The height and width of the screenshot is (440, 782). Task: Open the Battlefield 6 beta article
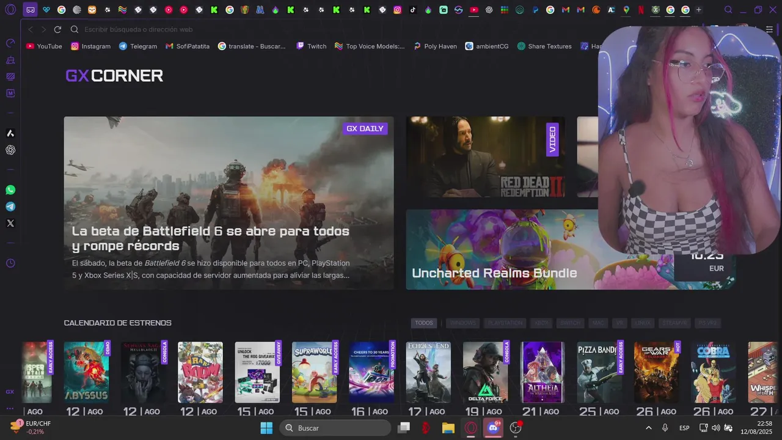click(x=229, y=203)
